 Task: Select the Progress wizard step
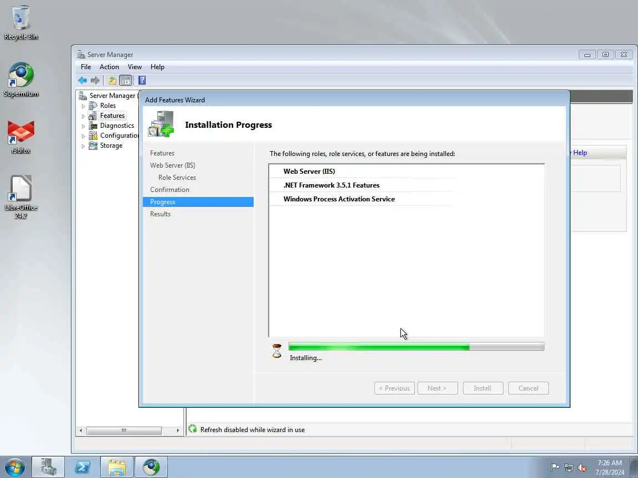click(x=198, y=202)
